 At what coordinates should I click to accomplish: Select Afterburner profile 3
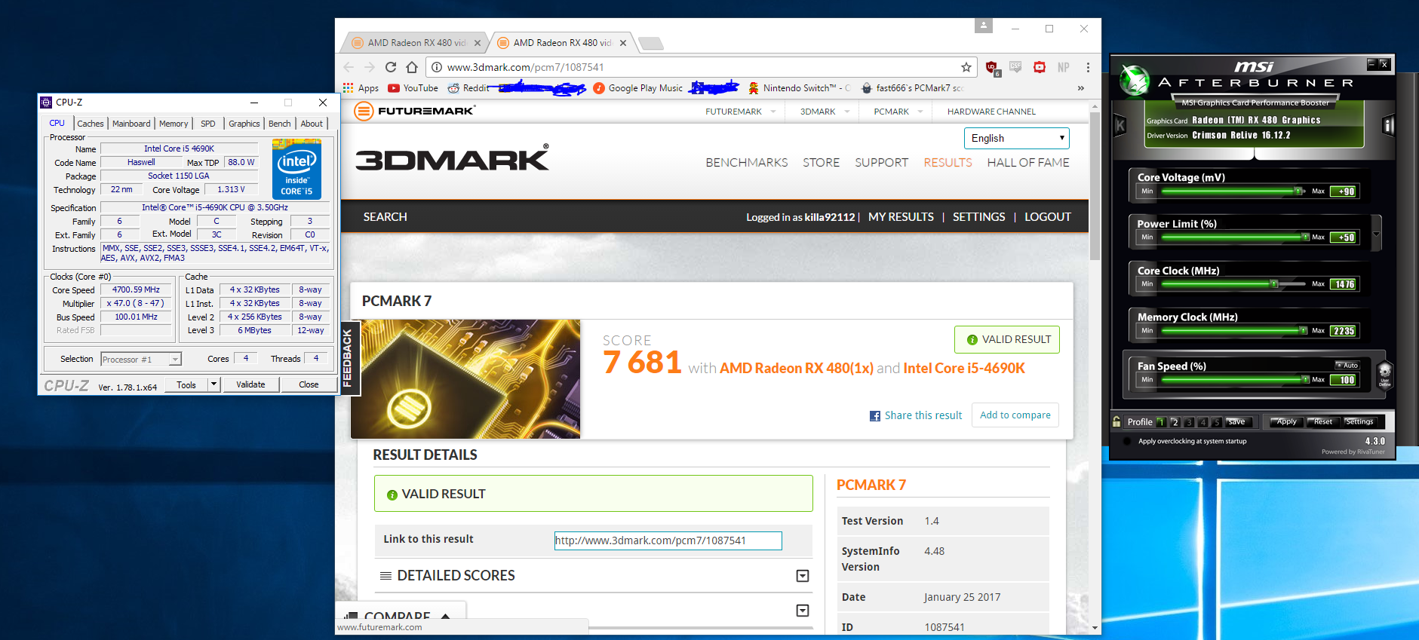click(x=1189, y=422)
